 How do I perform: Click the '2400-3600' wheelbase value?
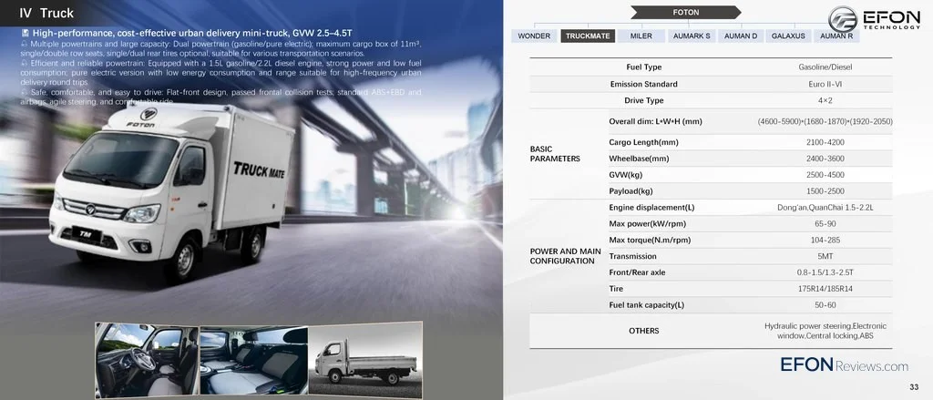[x=825, y=159]
